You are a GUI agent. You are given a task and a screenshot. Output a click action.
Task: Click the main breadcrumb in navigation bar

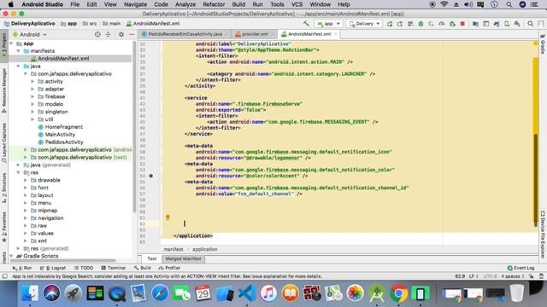pos(111,24)
